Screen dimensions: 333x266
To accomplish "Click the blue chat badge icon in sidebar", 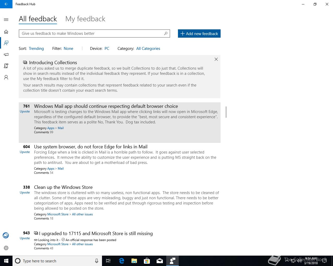I will pos(6,235).
